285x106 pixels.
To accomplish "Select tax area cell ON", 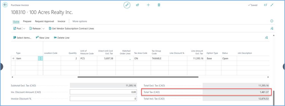I will 142,59.
